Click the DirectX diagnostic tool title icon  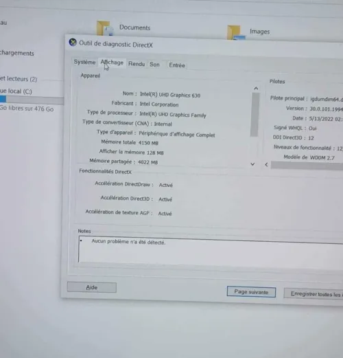73,43
